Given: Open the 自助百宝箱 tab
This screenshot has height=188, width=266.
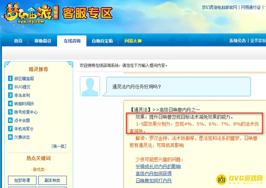Looking at the screenshot, I should click(102, 41).
